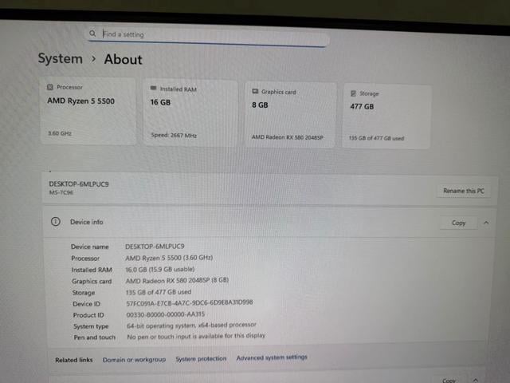This screenshot has height=383, width=510.
Task: Select Processor value AMD Ryzen 5 5500 (3.60 GHz)
Action: [x=169, y=258]
